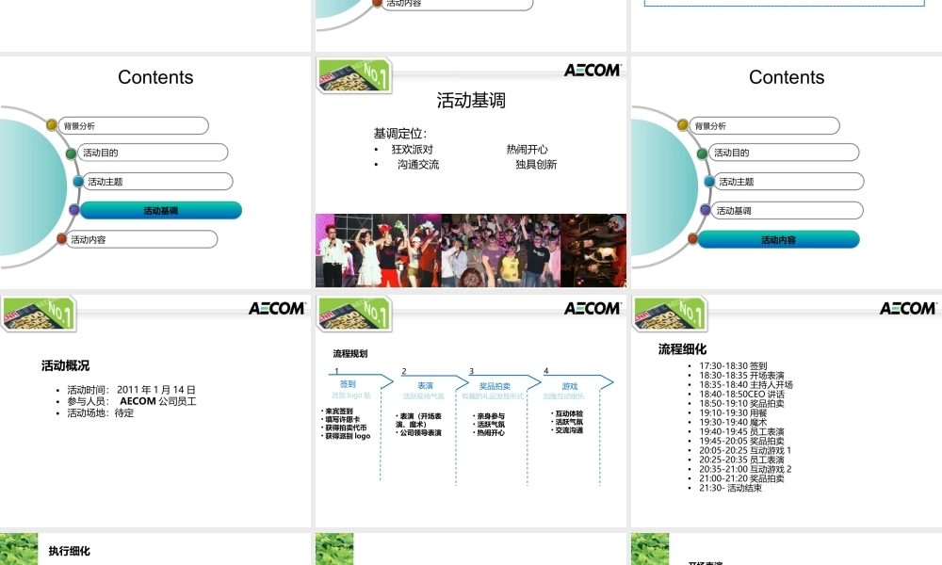Click the green leaf image beside 执行细化
This screenshot has height=565, width=942.
pos(19,549)
